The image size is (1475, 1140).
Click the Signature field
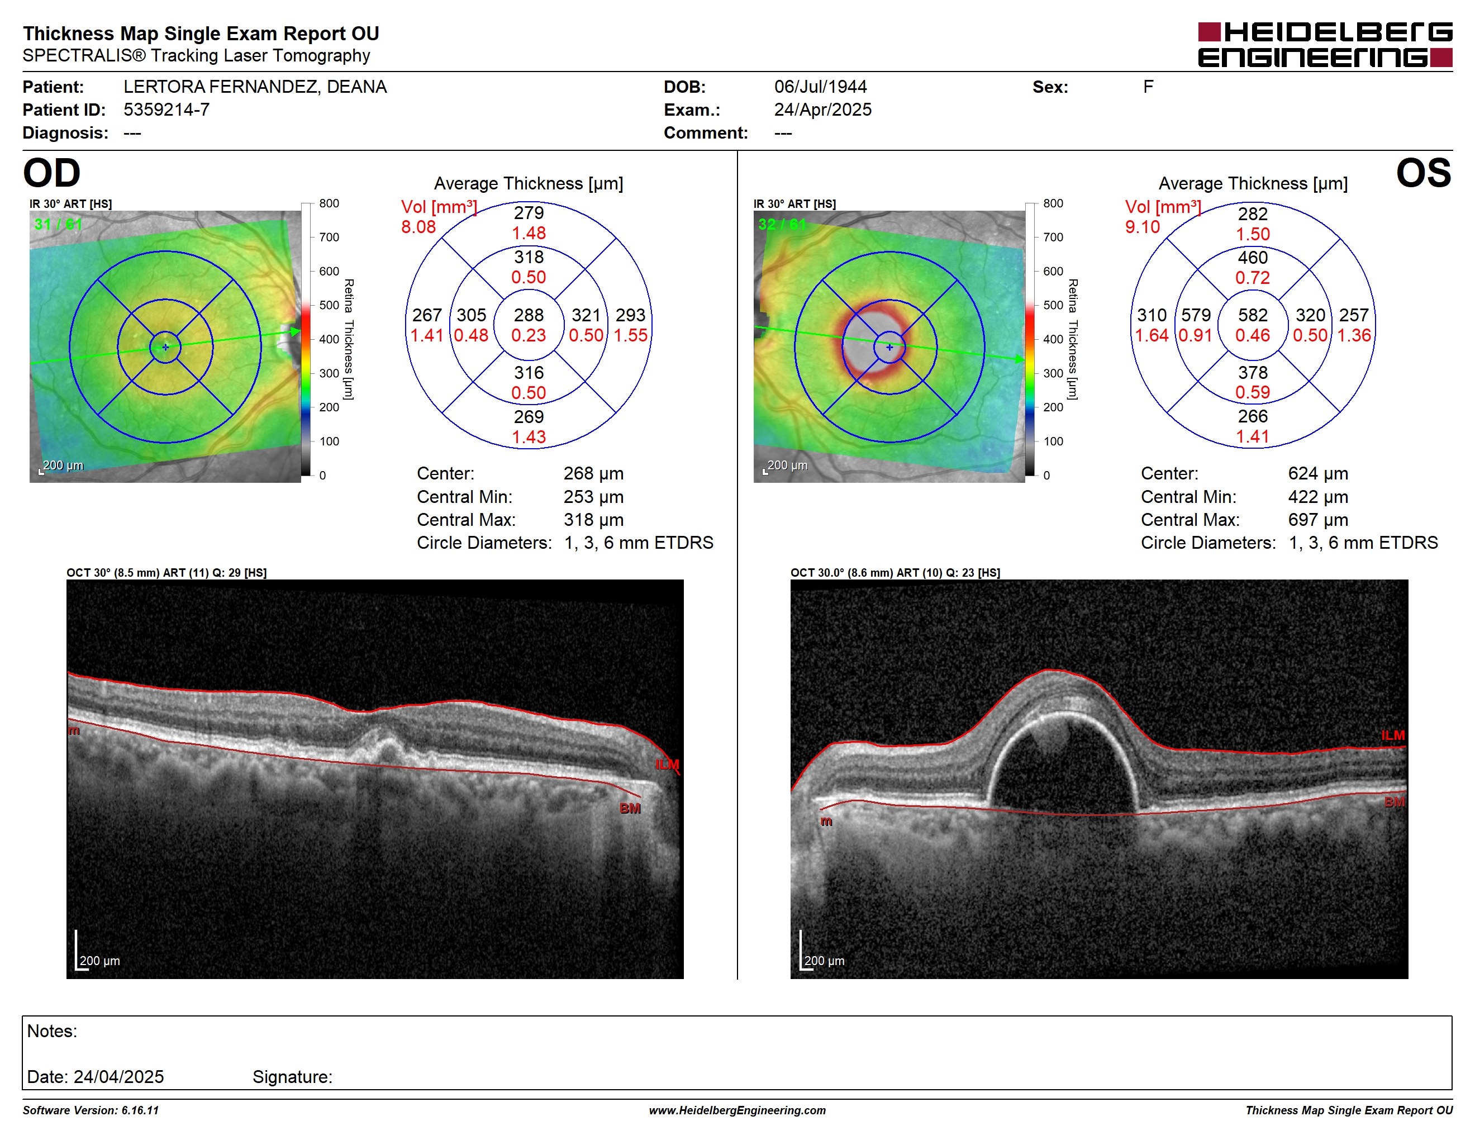pos(292,1076)
